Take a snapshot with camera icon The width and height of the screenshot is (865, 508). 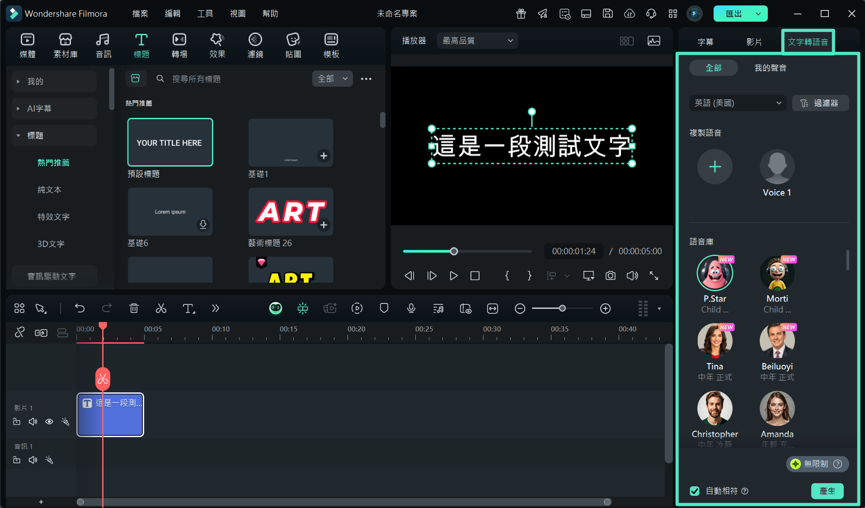pos(611,275)
